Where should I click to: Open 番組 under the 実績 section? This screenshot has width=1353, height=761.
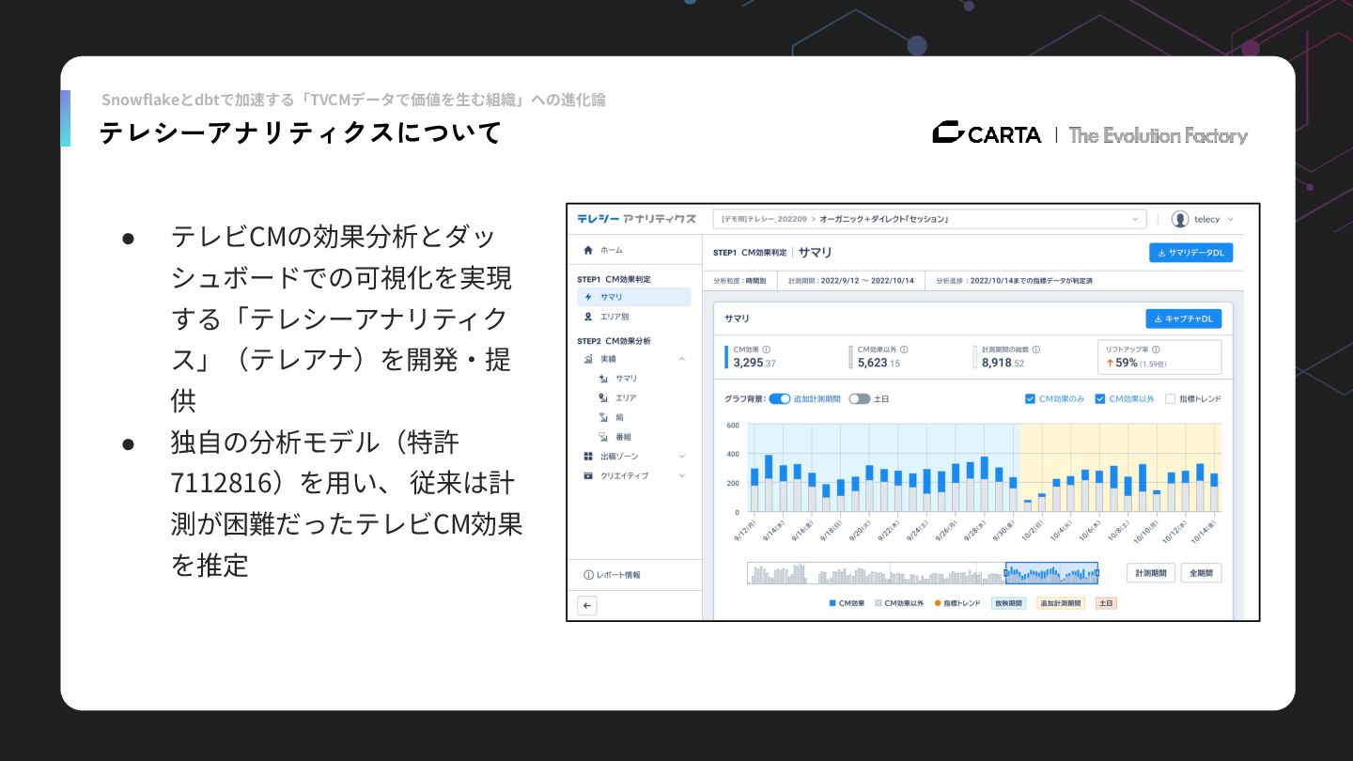pos(623,437)
